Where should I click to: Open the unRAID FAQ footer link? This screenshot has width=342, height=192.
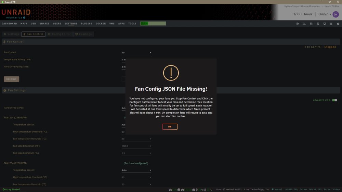coord(291,189)
